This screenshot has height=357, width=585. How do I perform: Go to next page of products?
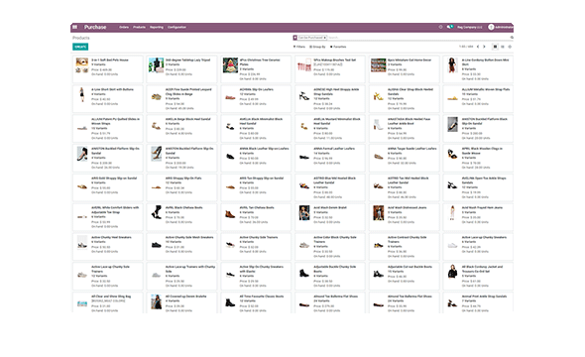pyautogui.click(x=484, y=47)
